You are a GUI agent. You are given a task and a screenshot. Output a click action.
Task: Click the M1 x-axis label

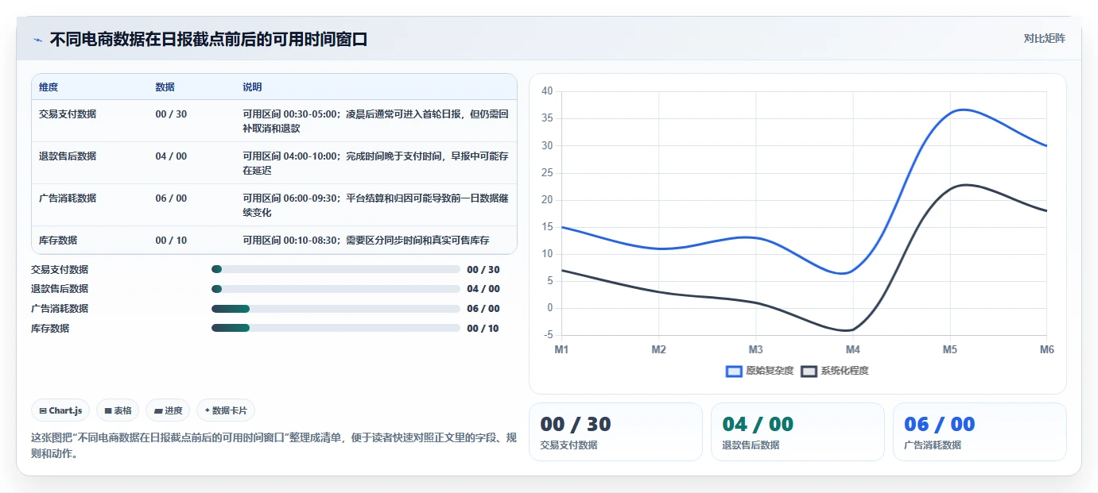[x=561, y=349]
